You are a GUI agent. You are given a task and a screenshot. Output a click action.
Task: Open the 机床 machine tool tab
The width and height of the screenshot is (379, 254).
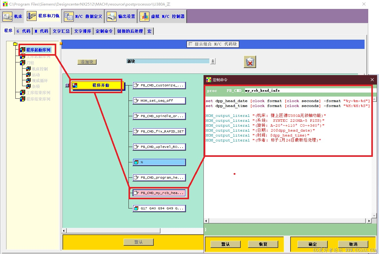[13, 16]
